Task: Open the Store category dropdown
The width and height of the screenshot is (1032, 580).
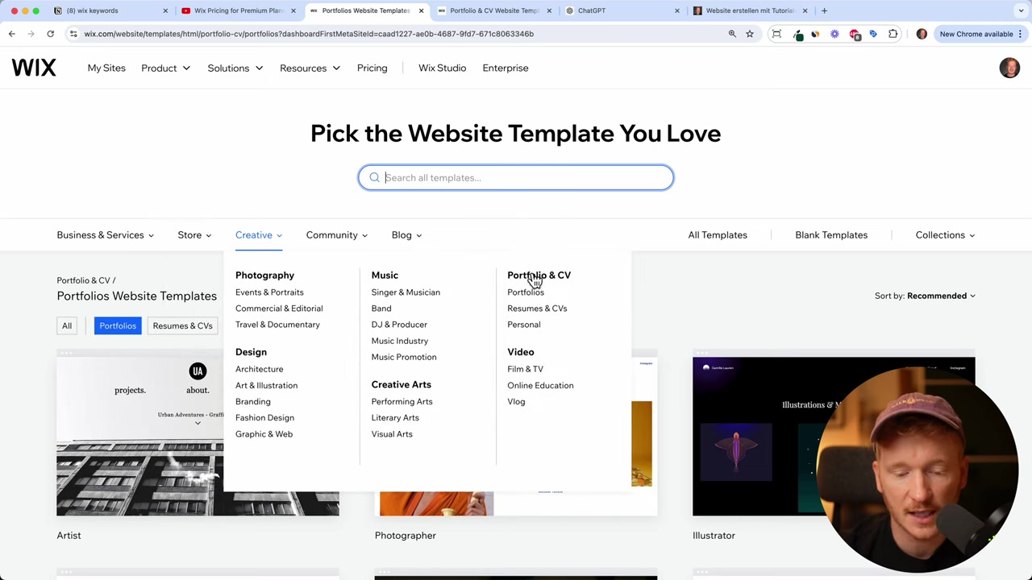Action: (x=194, y=235)
